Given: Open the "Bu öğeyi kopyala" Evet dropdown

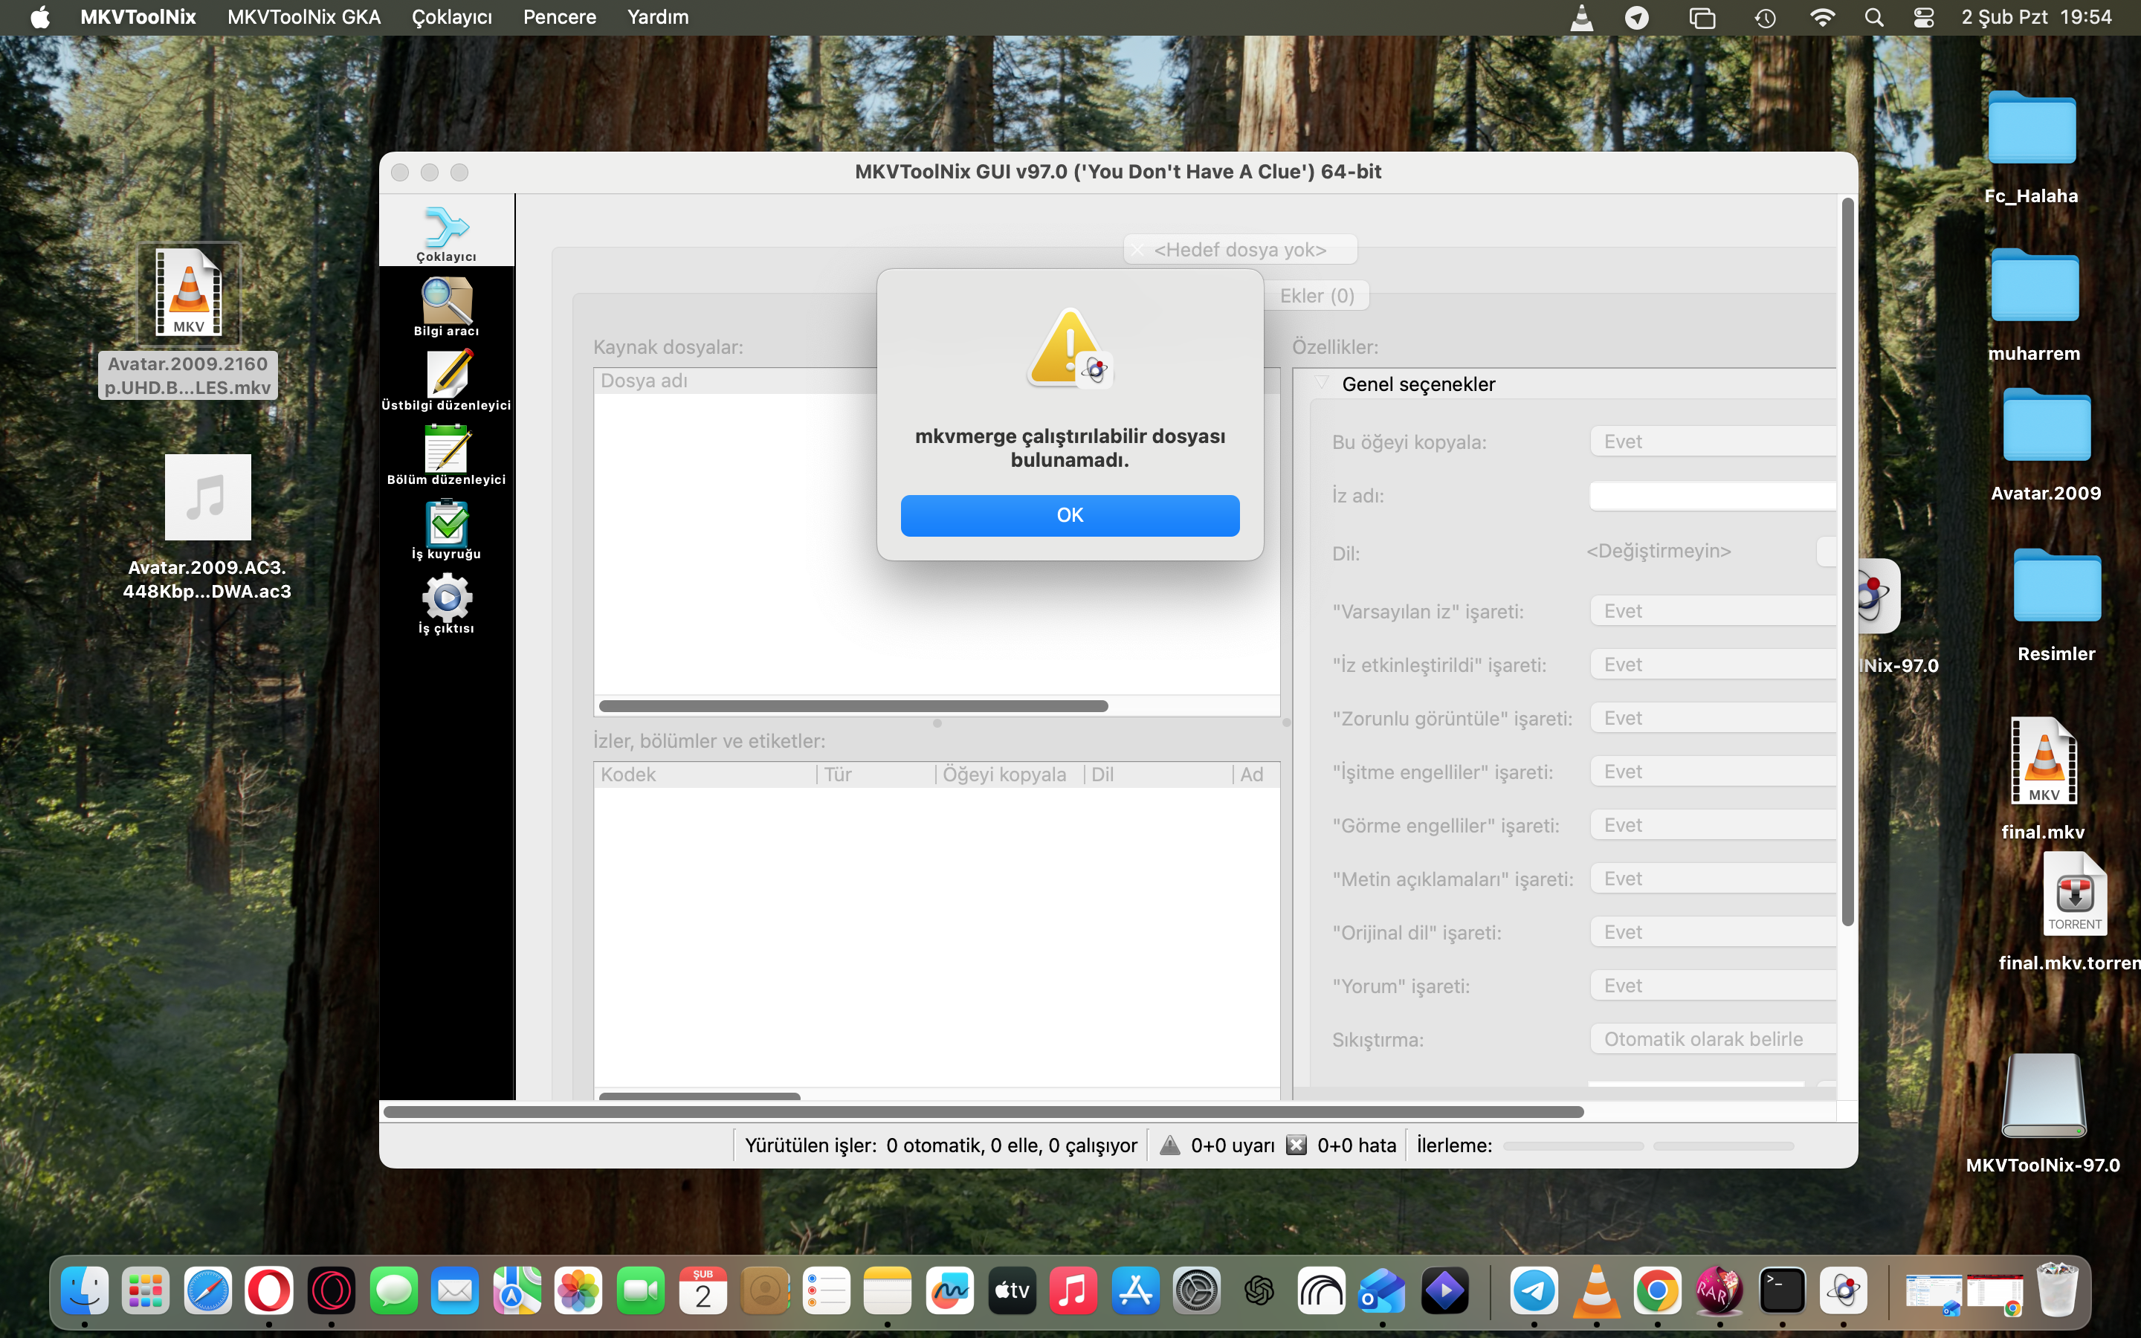Looking at the screenshot, I should pyautogui.click(x=1713, y=442).
